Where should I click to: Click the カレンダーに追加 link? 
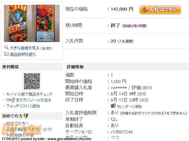pyautogui.click(x=129, y=106)
